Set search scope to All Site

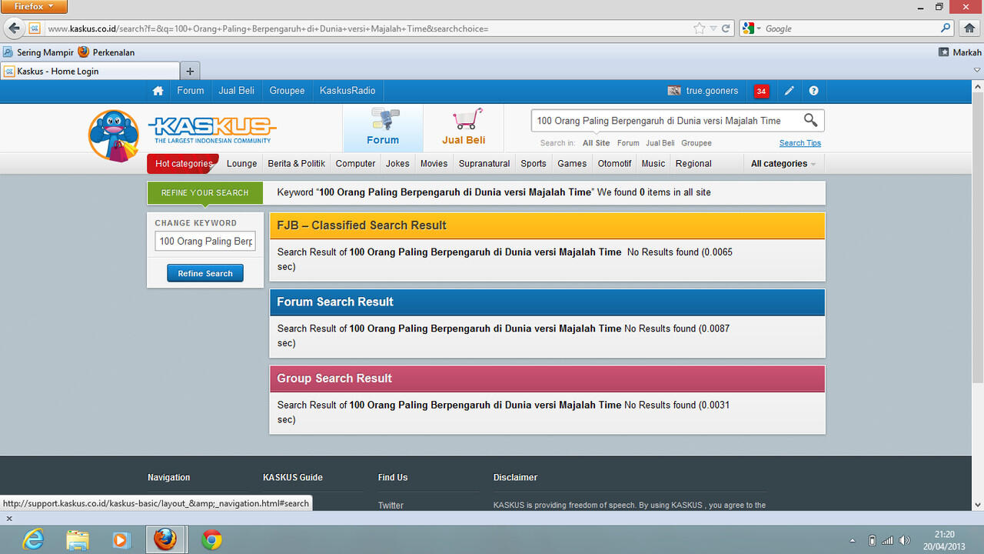click(x=596, y=143)
